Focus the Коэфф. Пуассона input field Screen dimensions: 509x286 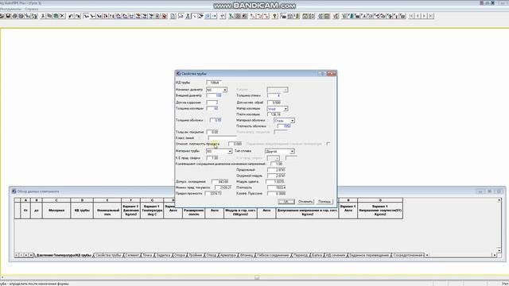(x=276, y=194)
